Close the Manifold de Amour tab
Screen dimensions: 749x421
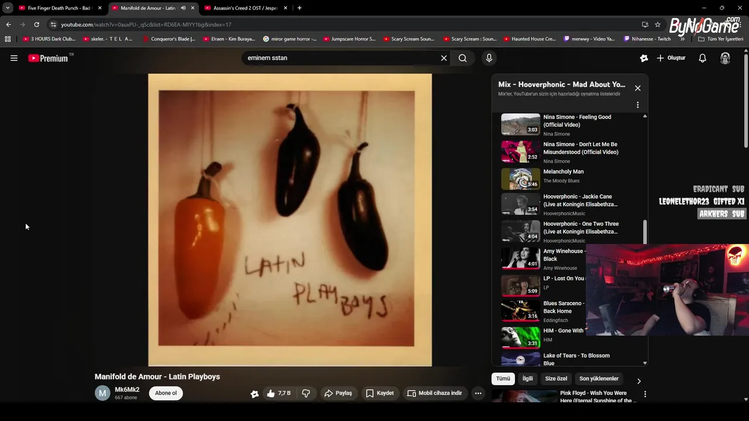point(193,8)
